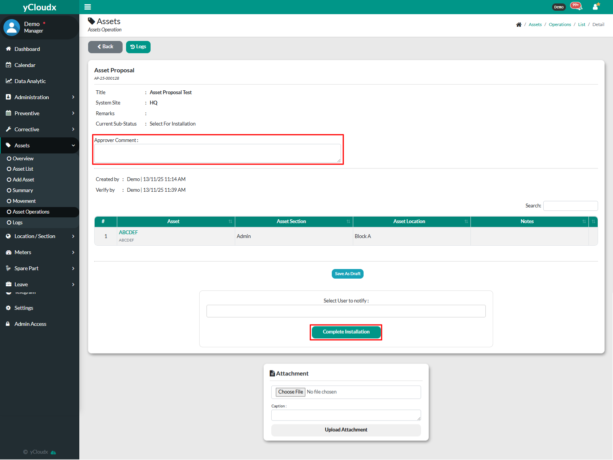This screenshot has width=613, height=460.
Task: Click List breadcrumb link
Action: point(582,24)
